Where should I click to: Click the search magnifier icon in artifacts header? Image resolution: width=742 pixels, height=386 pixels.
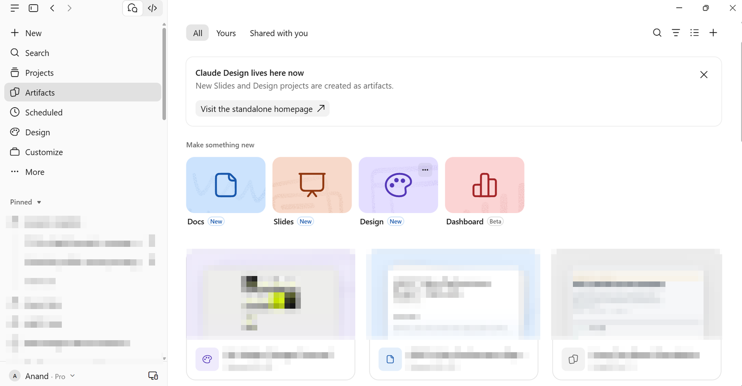point(657,33)
